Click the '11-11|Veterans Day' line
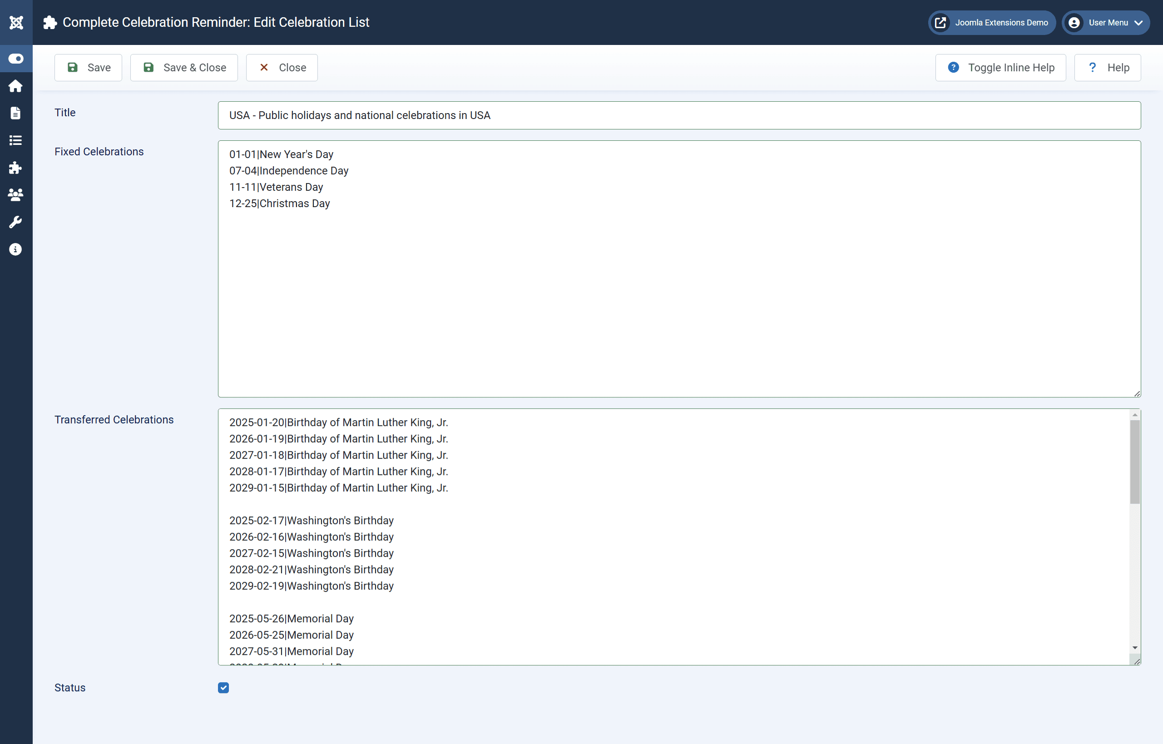The image size is (1163, 744). click(276, 187)
